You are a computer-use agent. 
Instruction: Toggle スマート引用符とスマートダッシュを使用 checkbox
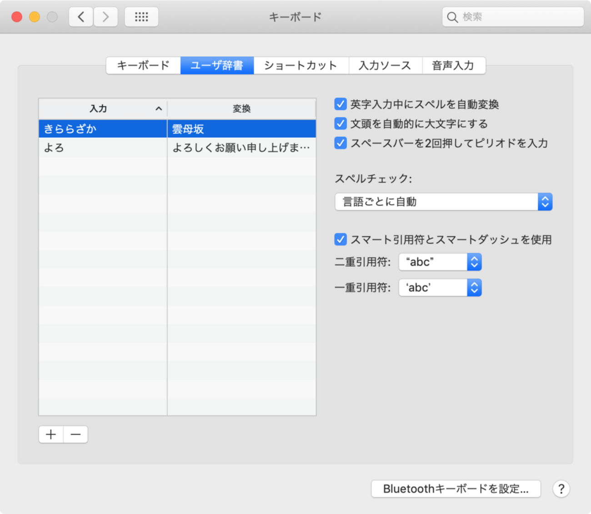point(341,240)
